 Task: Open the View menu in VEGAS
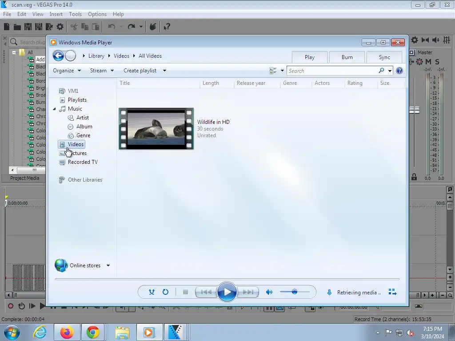click(x=38, y=14)
